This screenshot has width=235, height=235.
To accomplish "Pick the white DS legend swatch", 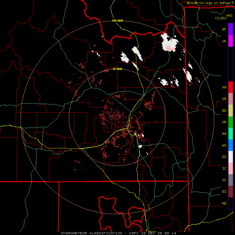I will tap(231, 157).
